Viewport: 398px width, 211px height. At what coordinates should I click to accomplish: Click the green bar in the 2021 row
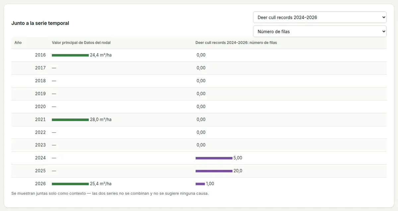pos(70,119)
